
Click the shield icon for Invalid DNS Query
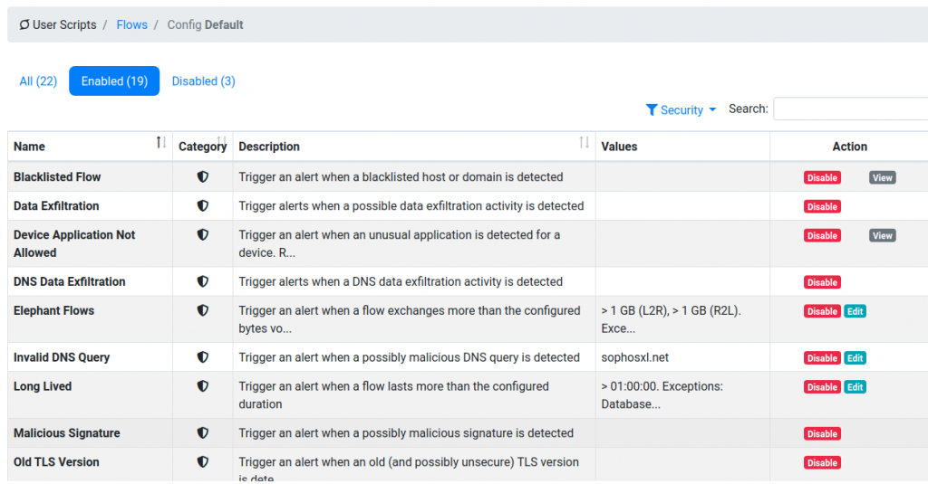pyautogui.click(x=202, y=357)
